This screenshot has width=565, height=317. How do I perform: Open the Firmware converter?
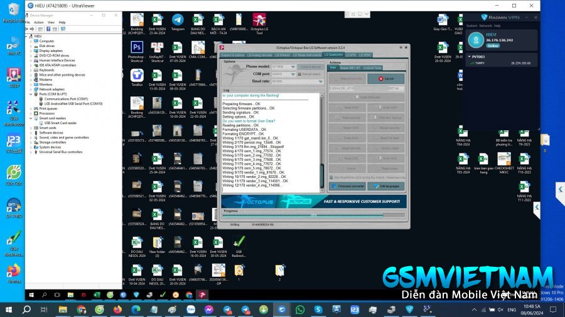coord(347,186)
